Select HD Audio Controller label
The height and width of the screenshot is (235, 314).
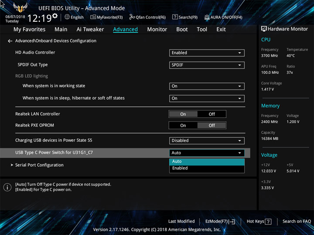click(35, 52)
